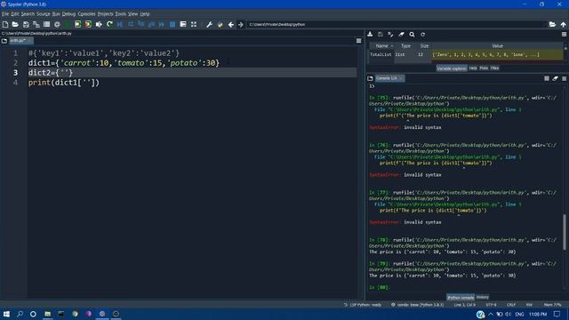This screenshot has height=320, width=569.
Task: Remove all variables with eraser icon in Variable explorer
Action: coord(401,34)
